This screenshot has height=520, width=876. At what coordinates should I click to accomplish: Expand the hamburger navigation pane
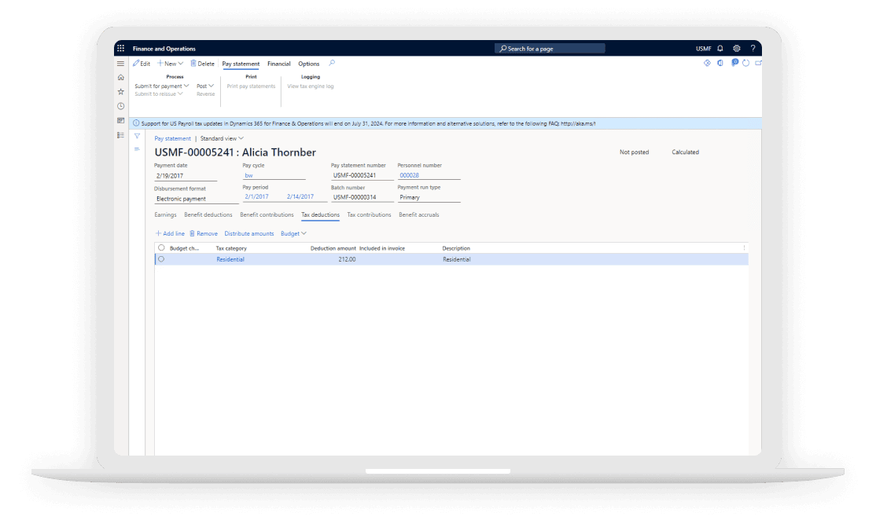[120, 64]
